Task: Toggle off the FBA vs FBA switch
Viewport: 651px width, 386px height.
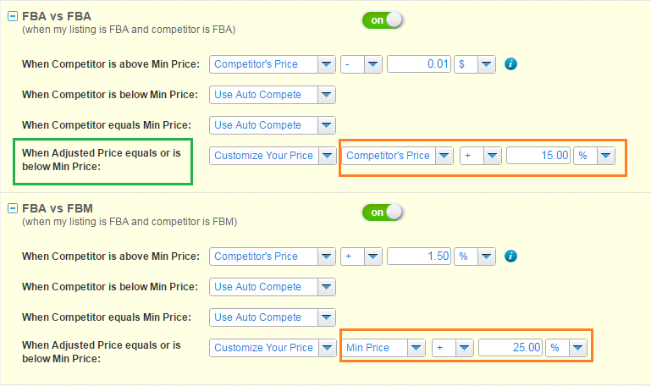Action: [383, 19]
